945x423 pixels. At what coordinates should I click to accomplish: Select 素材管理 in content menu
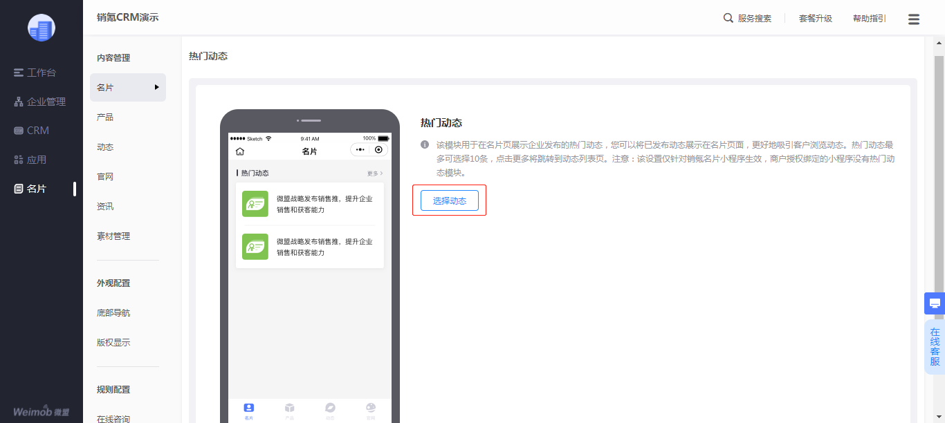pyautogui.click(x=113, y=236)
